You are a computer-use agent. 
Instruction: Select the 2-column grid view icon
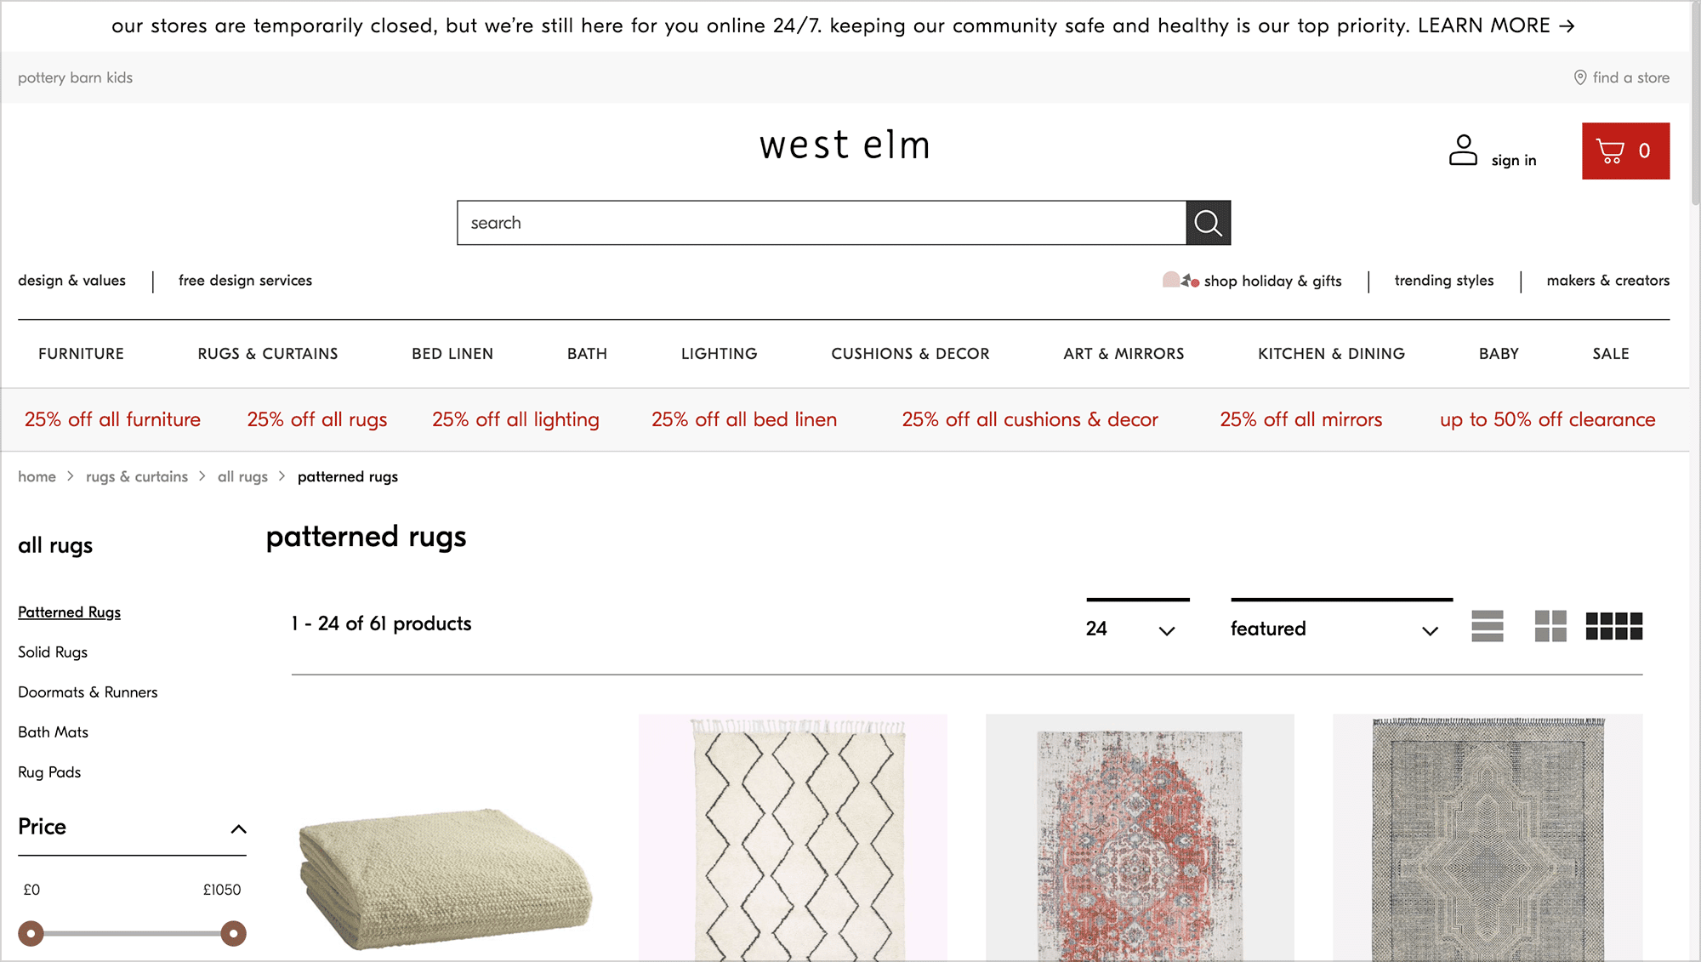pyautogui.click(x=1550, y=627)
